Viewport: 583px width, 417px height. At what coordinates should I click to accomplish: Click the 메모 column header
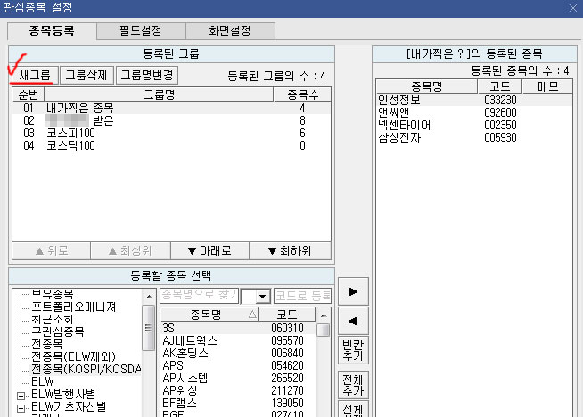pyautogui.click(x=547, y=86)
